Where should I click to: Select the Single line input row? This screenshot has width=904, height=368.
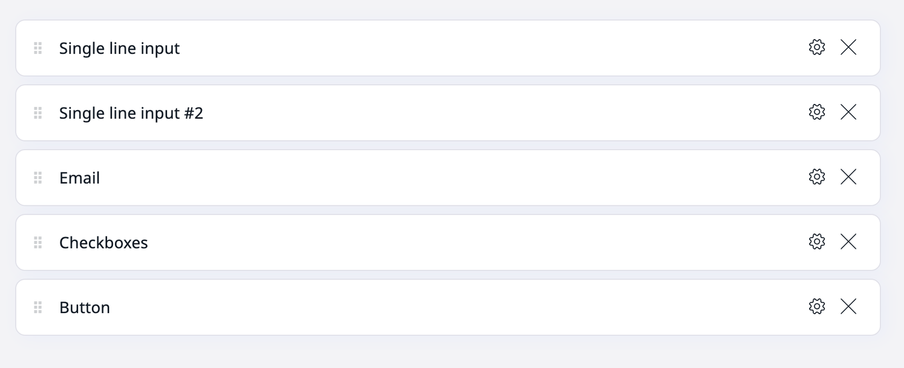(423, 48)
